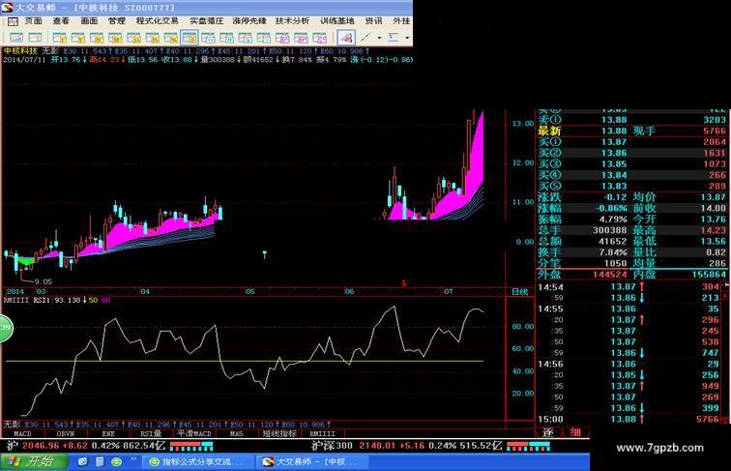Click the 外盘 value 144524
This screenshot has height=471, width=731.
pos(610,275)
